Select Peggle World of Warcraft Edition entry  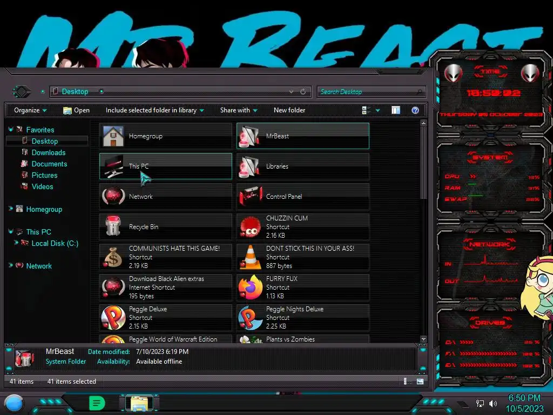pyautogui.click(x=165, y=339)
